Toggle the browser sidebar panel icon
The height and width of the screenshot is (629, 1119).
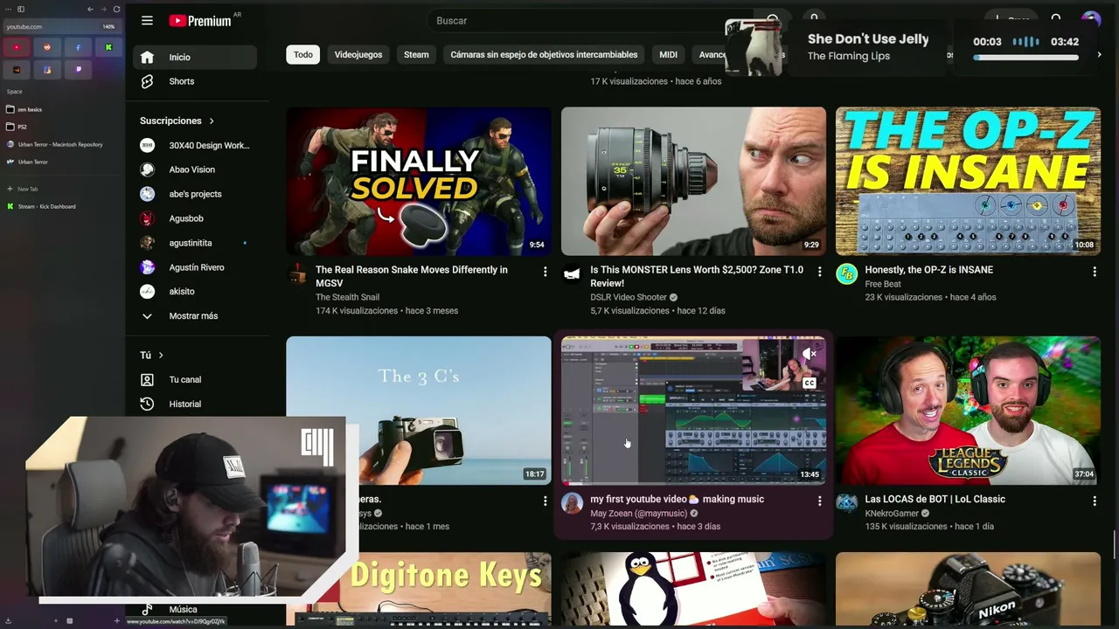point(21,9)
